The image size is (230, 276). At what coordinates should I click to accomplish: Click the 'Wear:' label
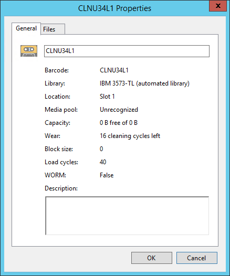[53, 136]
